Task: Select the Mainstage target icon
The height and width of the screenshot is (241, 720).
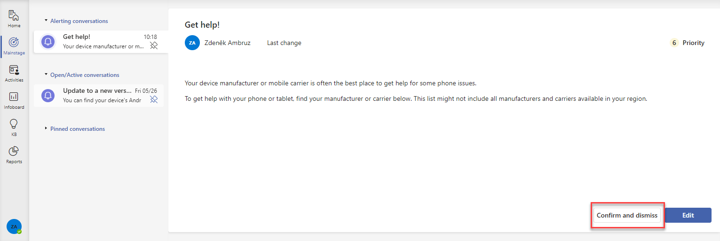Action: 14,42
